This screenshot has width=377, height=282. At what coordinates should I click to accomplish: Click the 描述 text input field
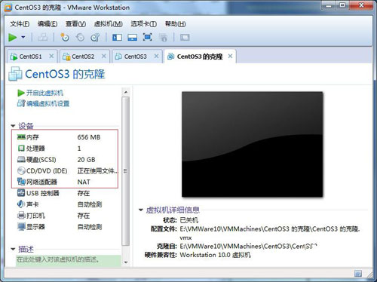pyautogui.click(x=69, y=260)
